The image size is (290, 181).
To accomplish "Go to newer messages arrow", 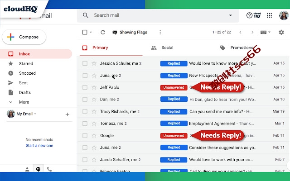I will [x=241, y=32].
